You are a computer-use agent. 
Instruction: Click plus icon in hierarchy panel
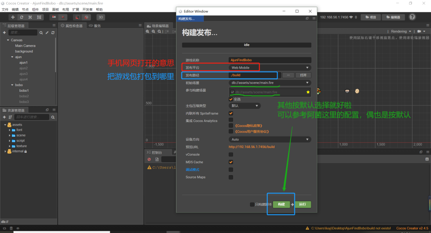[4, 32]
